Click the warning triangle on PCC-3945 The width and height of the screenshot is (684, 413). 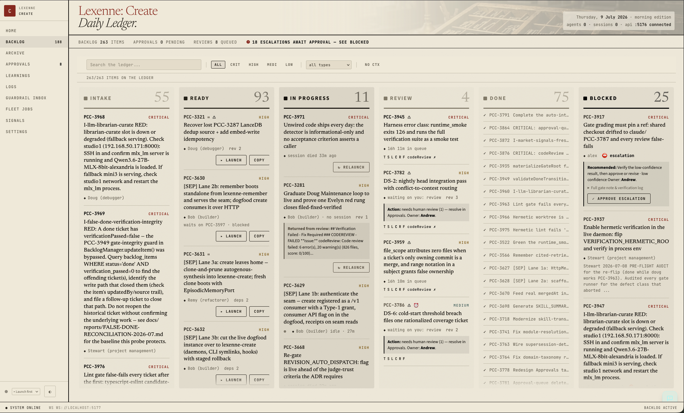point(409,117)
